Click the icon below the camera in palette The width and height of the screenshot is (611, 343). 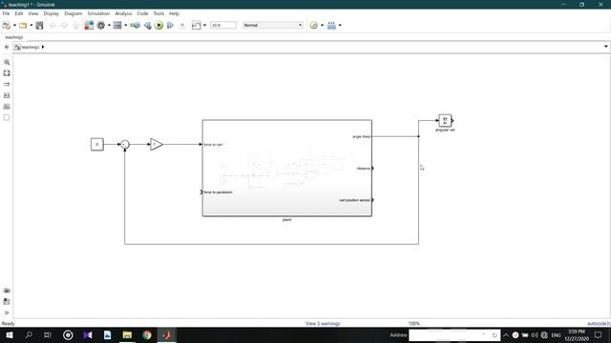7,301
